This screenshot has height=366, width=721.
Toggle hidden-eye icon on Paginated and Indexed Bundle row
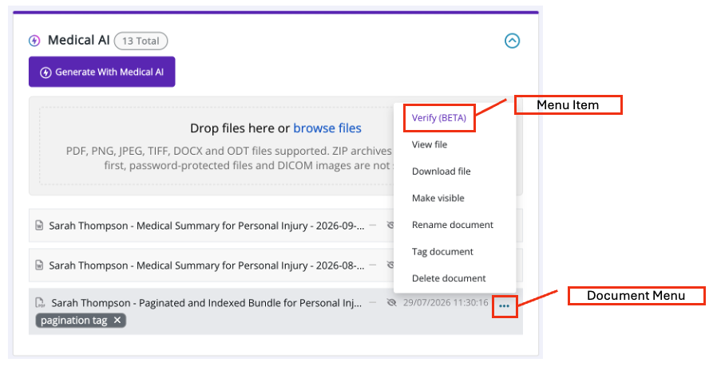point(391,303)
